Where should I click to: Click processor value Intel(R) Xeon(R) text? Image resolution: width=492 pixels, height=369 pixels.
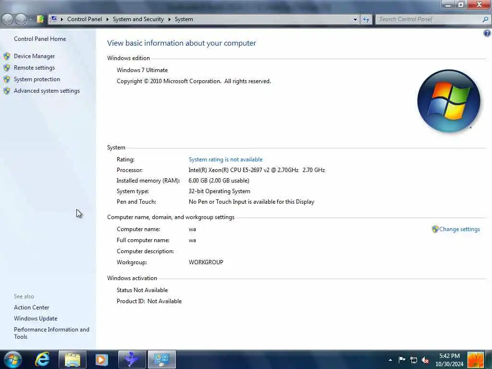point(257,170)
